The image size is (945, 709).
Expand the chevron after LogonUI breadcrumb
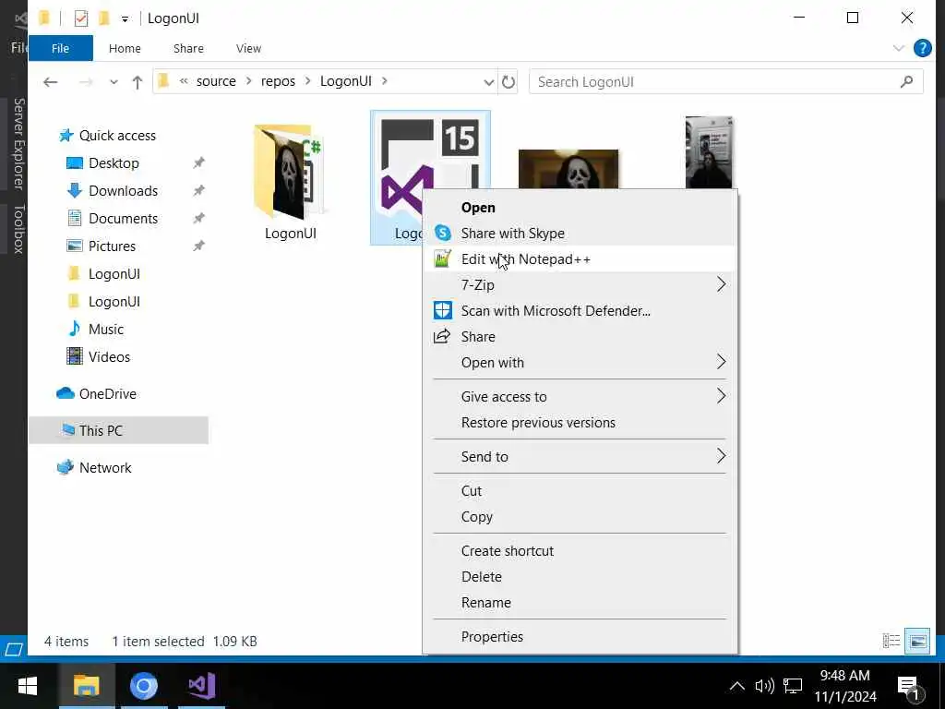click(x=385, y=81)
